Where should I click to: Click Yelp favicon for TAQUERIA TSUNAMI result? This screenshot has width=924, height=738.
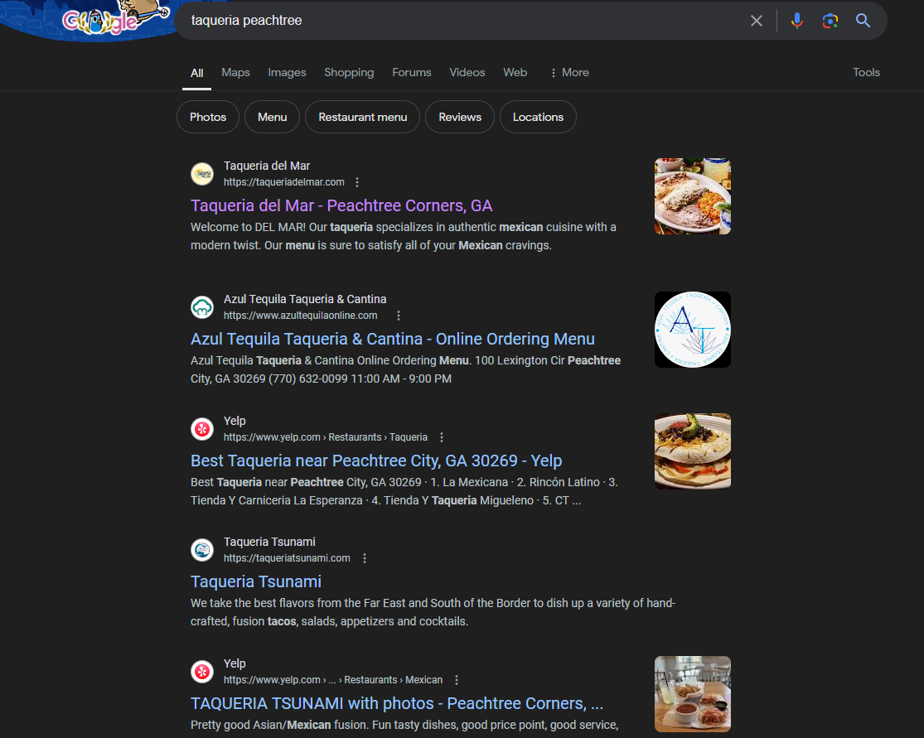pos(202,672)
